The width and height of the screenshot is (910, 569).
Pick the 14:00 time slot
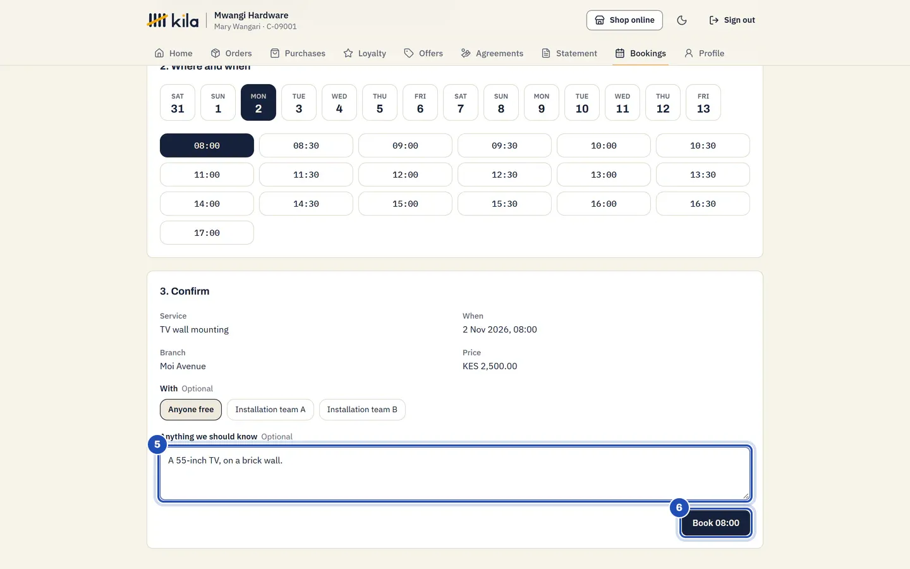[x=207, y=204]
